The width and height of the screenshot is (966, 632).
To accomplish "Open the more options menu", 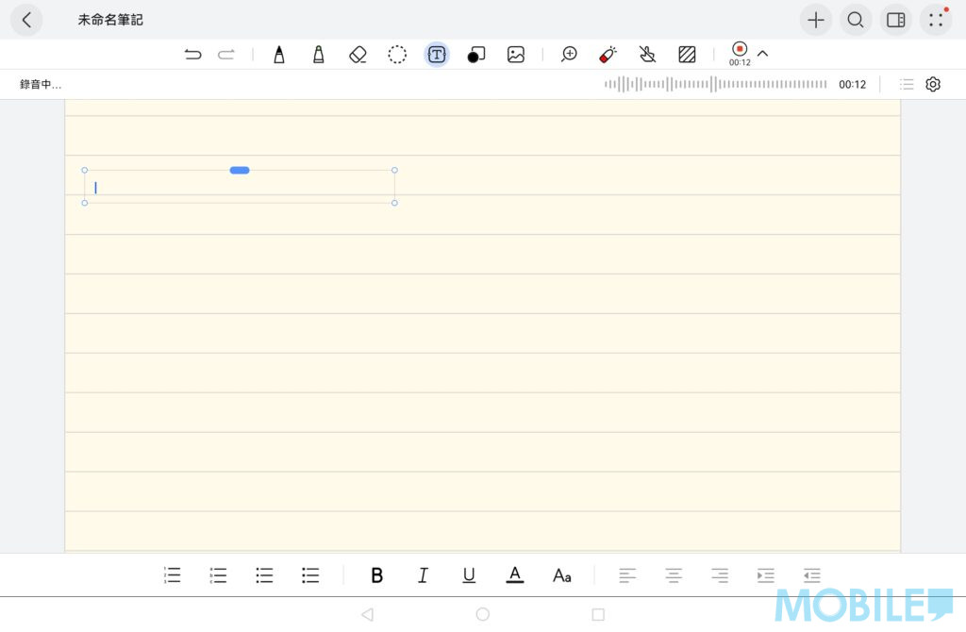I will coord(935,20).
